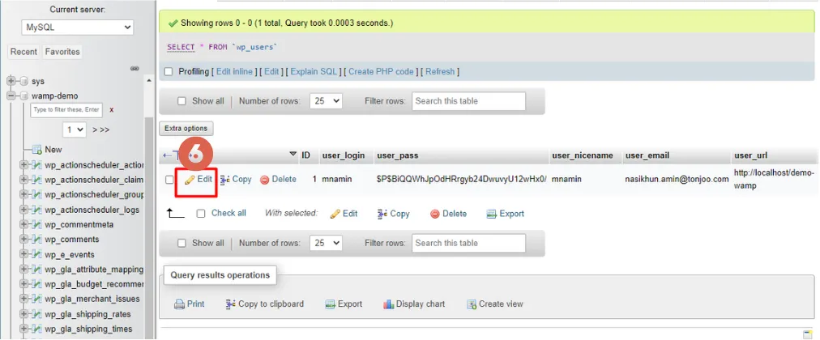Click the Create PHP code link

382,71
